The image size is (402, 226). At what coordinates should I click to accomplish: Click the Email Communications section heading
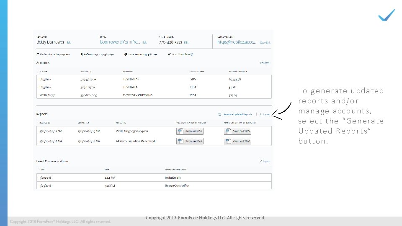pos(52,161)
